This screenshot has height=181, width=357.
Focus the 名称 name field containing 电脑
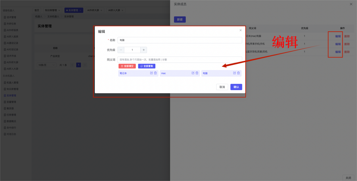tap(180, 40)
